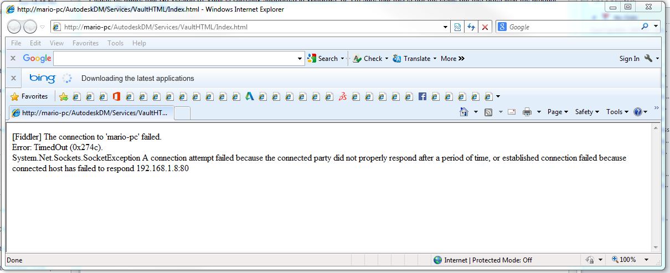Open a new blank tab

[x=182, y=113]
